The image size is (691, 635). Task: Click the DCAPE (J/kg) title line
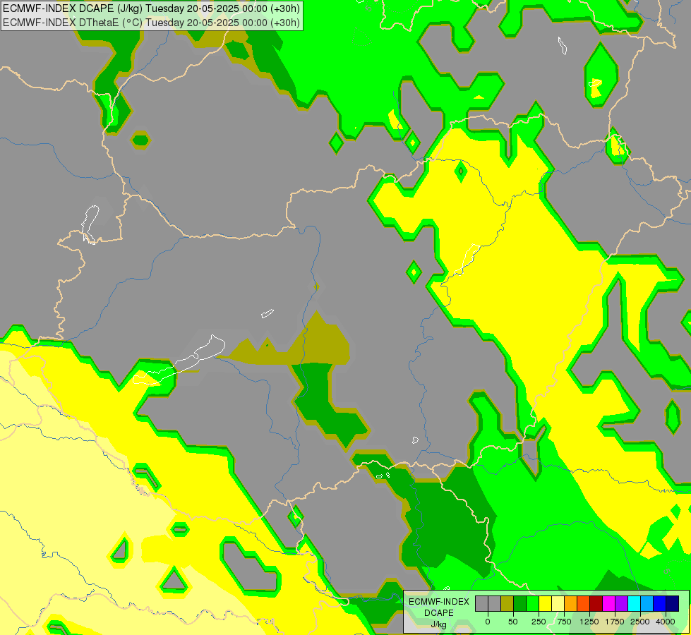(x=151, y=8)
